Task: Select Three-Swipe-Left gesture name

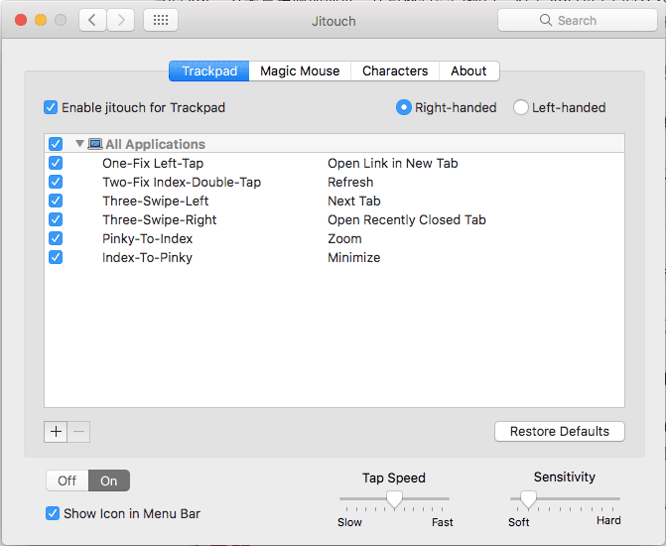Action: click(x=156, y=201)
